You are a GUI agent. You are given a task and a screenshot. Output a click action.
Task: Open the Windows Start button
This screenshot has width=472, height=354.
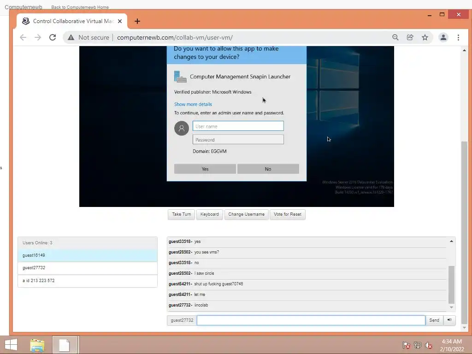pos(11,345)
